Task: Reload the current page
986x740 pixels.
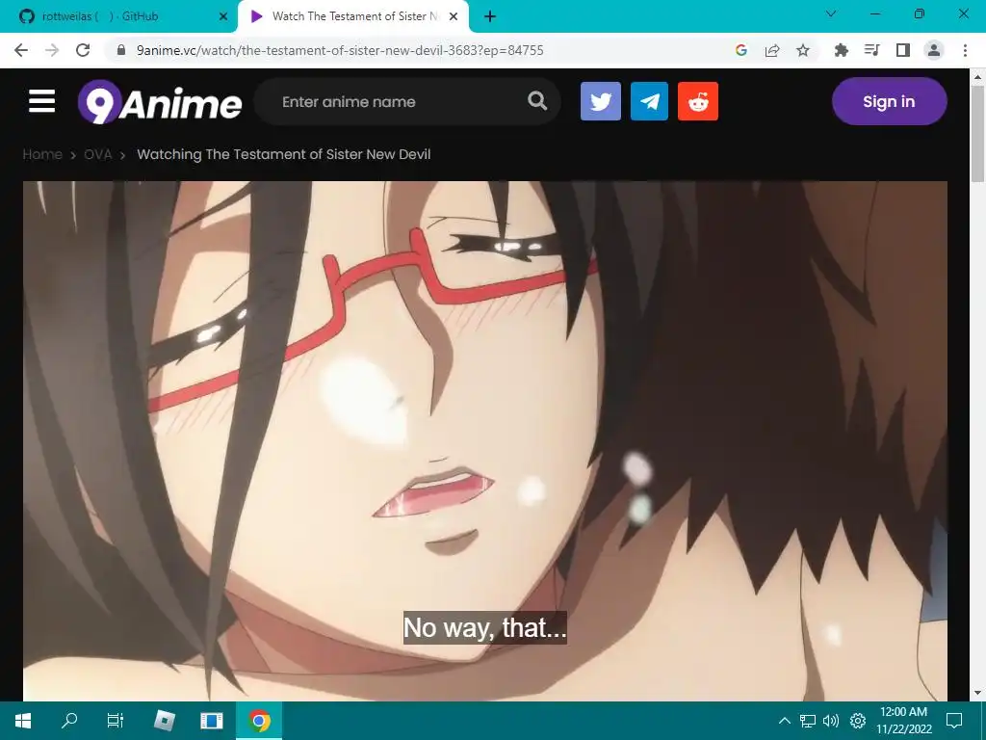Action: click(x=83, y=50)
